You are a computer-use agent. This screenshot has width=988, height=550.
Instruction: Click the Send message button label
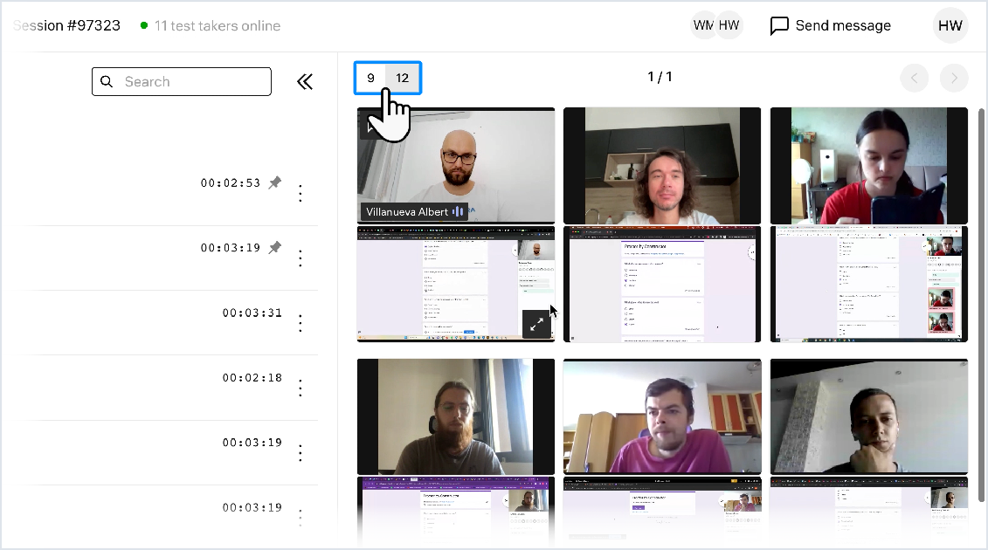pos(843,26)
